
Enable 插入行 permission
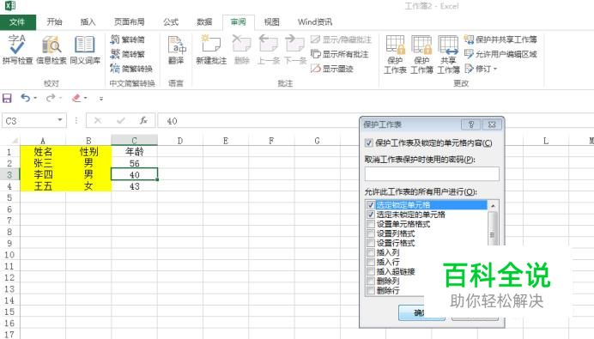coord(371,262)
